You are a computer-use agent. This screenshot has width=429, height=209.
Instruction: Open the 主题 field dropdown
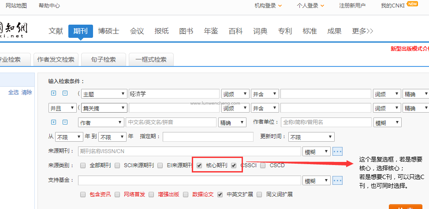pos(104,94)
